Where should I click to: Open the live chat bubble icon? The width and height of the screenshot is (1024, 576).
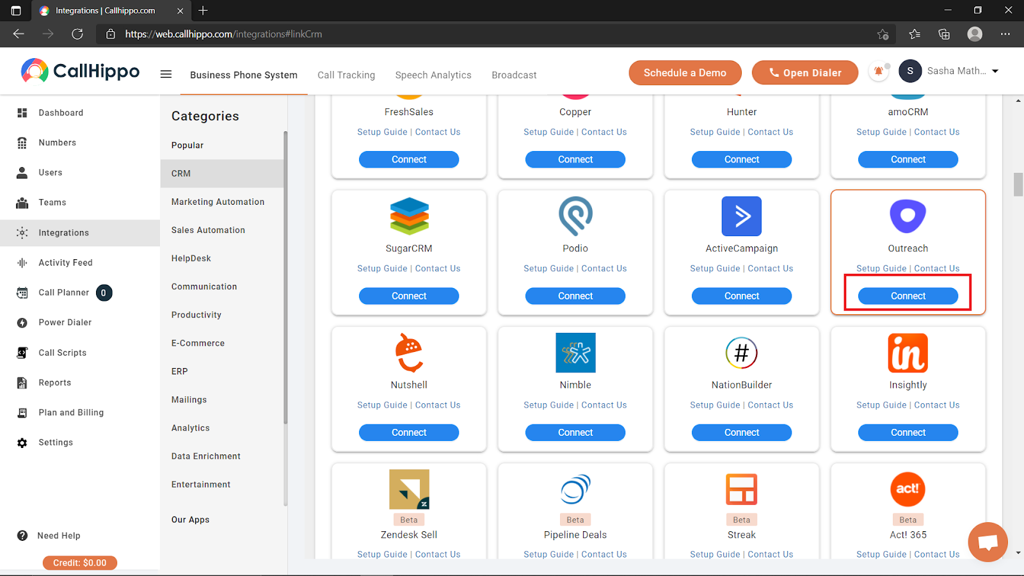click(x=988, y=542)
